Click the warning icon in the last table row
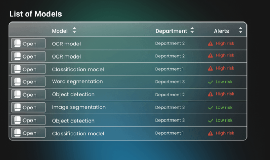 click(210, 133)
